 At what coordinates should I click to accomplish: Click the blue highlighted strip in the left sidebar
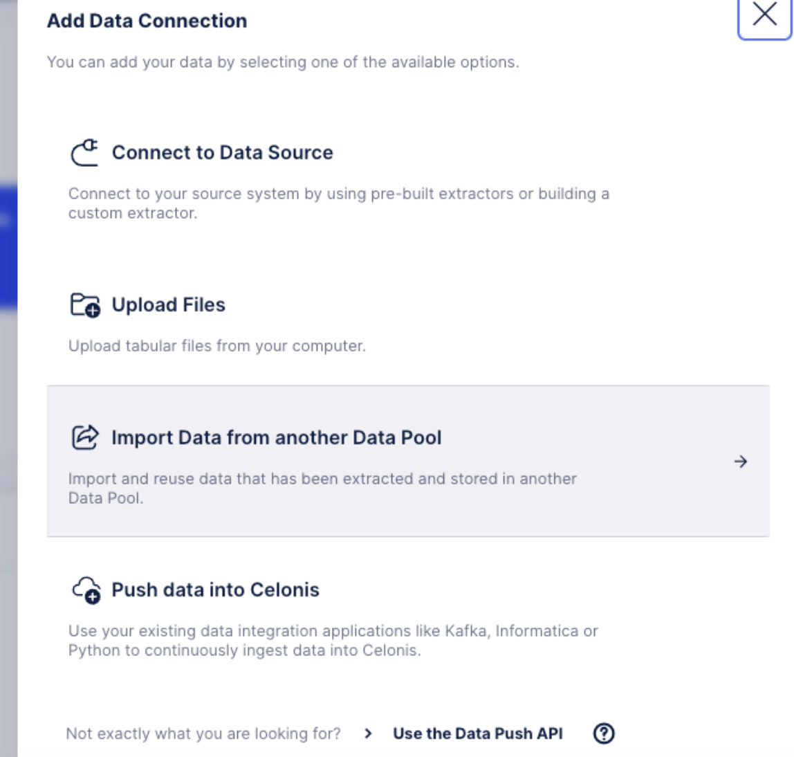tap(8, 246)
